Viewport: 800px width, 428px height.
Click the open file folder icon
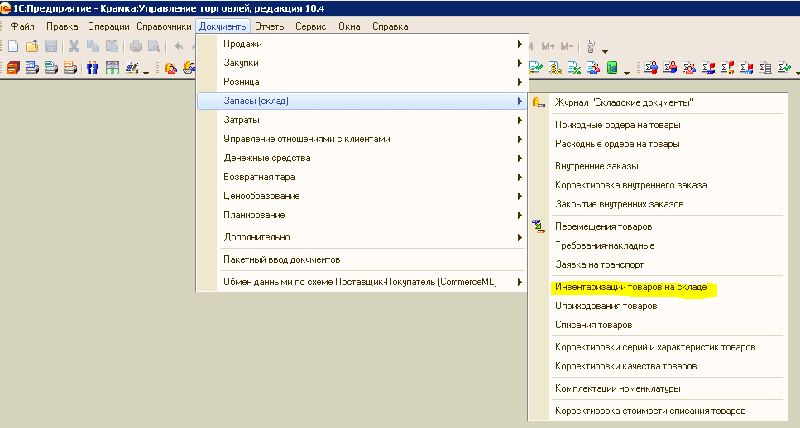point(32,46)
